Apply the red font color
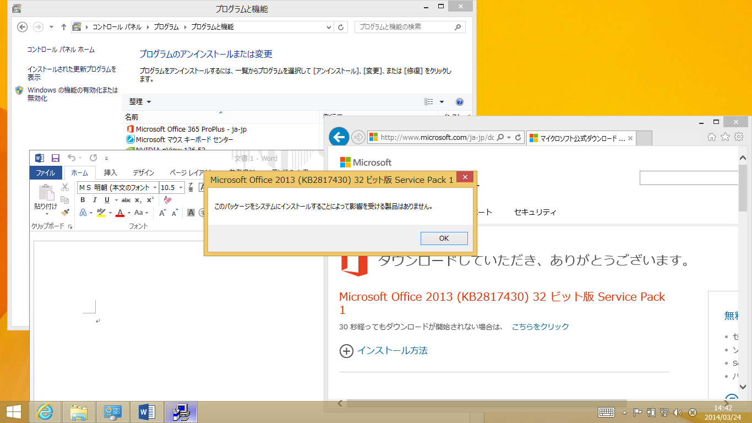752x423 pixels. [120, 213]
